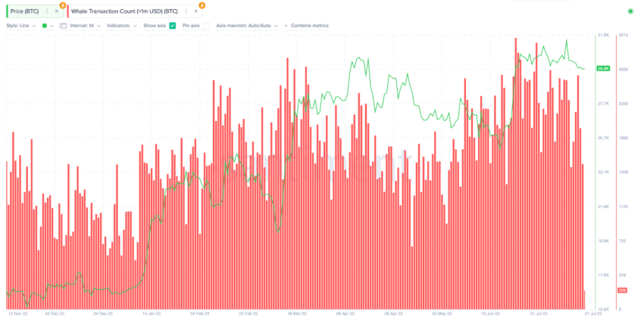This screenshot has height=320, width=644.
Task: Uncheck the Show axis checkbox
Action: click(x=173, y=26)
